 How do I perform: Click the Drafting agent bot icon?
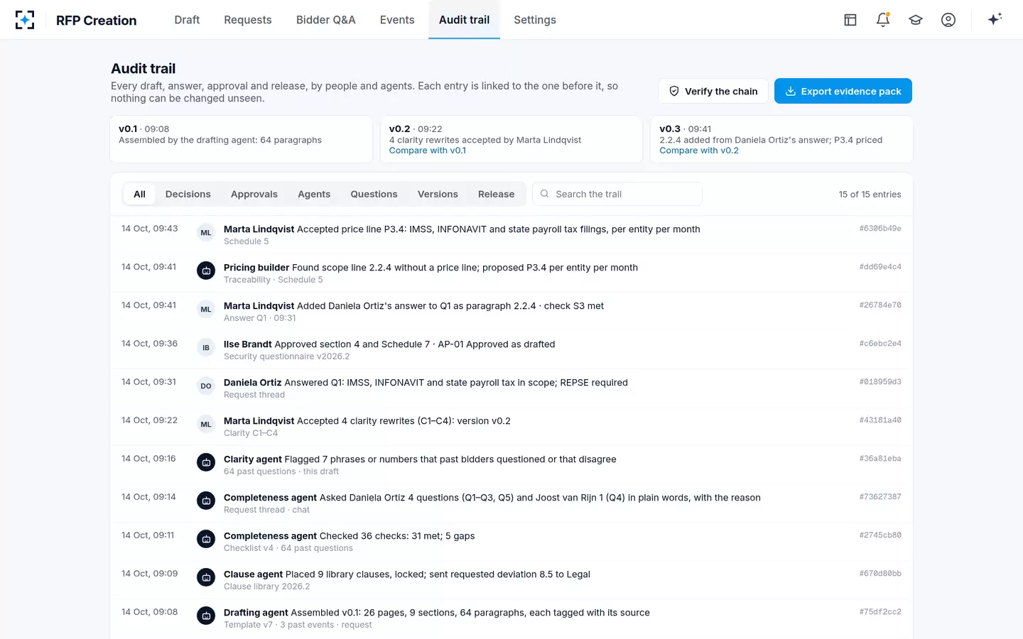click(206, 616)
